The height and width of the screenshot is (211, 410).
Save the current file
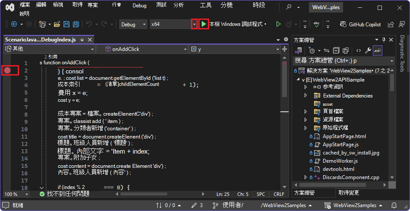point(67,24)
